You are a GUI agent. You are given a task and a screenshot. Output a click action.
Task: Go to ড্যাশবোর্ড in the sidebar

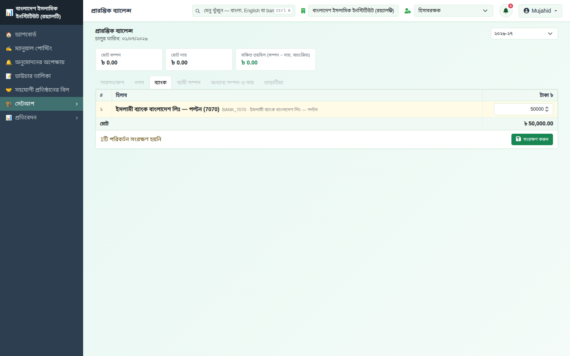(42, 35)
